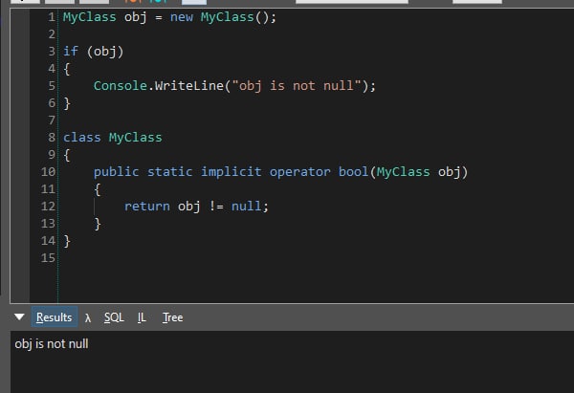Click the 'public static implicit operator bool' line
Image resolution: width=574 pixels, height=393 pixels.
tap(280, 171)
